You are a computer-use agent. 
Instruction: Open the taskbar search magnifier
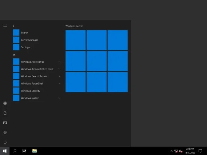click(x=15, y=151)
